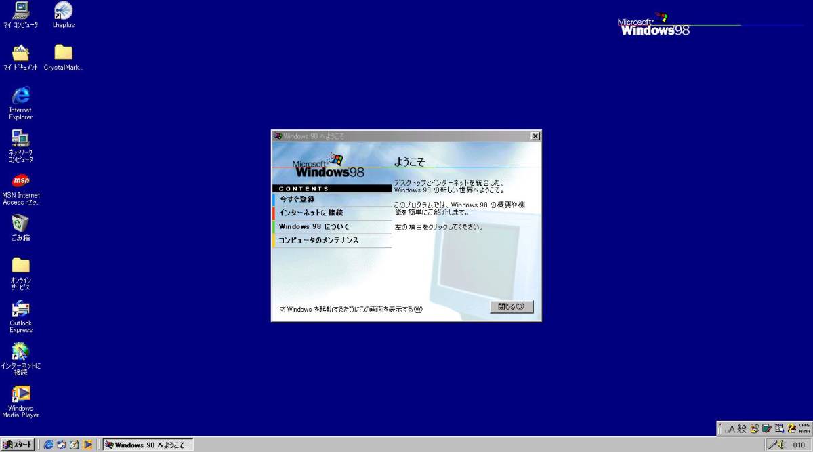The height and width of the screenshot is (452, 813).
Task: Uncheck the show-this-screen-at-startup checkbox
Action: click(282, 309)
